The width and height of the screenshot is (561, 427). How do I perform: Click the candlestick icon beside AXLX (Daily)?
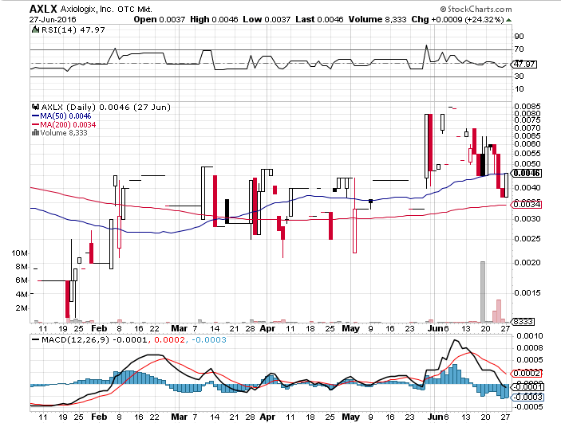pos(35,107)
